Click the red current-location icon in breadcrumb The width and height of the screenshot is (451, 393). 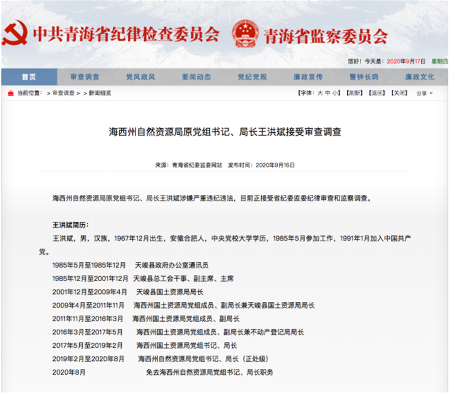(11, 93)
